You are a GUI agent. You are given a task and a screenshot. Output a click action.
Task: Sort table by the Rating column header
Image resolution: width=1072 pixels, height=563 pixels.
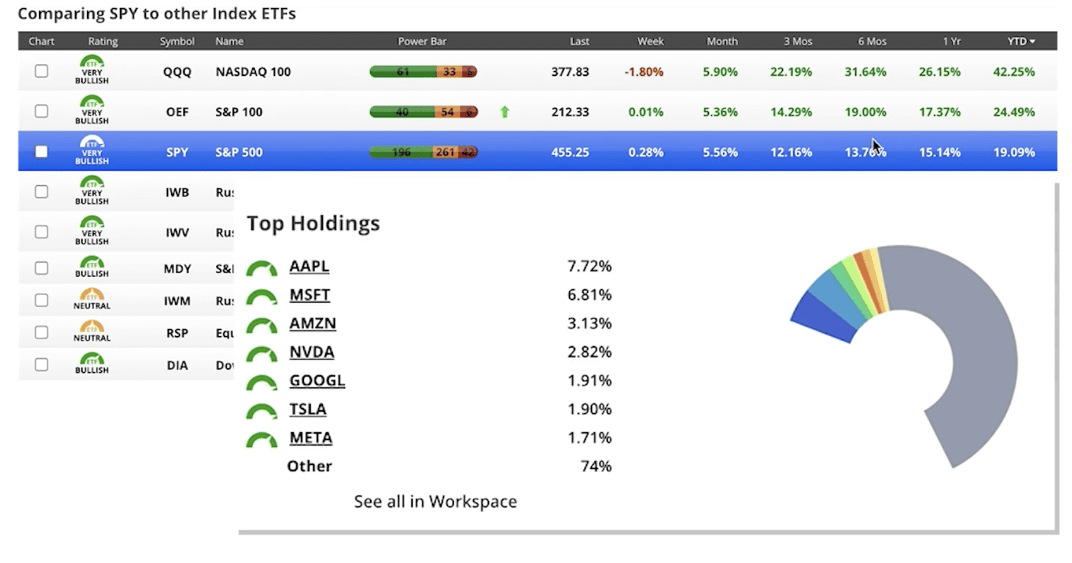(x=103, y=41)
